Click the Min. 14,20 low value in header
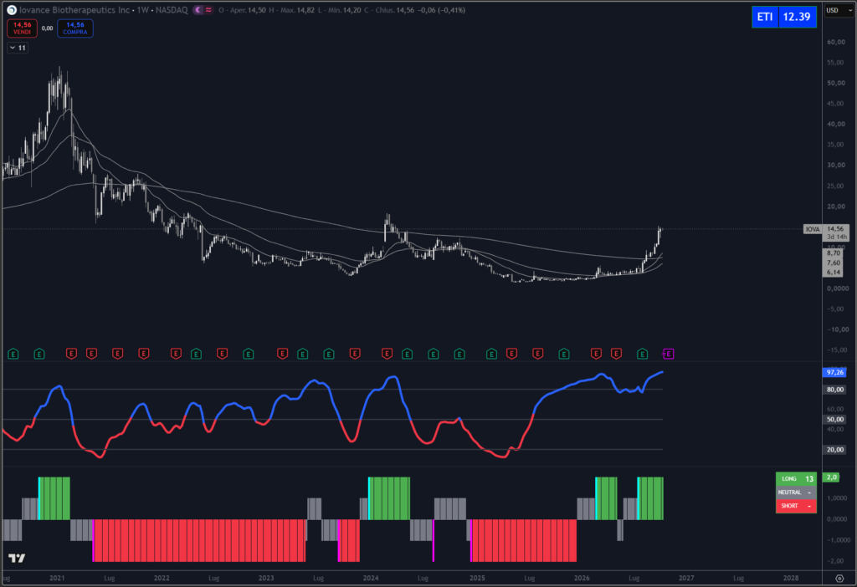 click(344, 10)
